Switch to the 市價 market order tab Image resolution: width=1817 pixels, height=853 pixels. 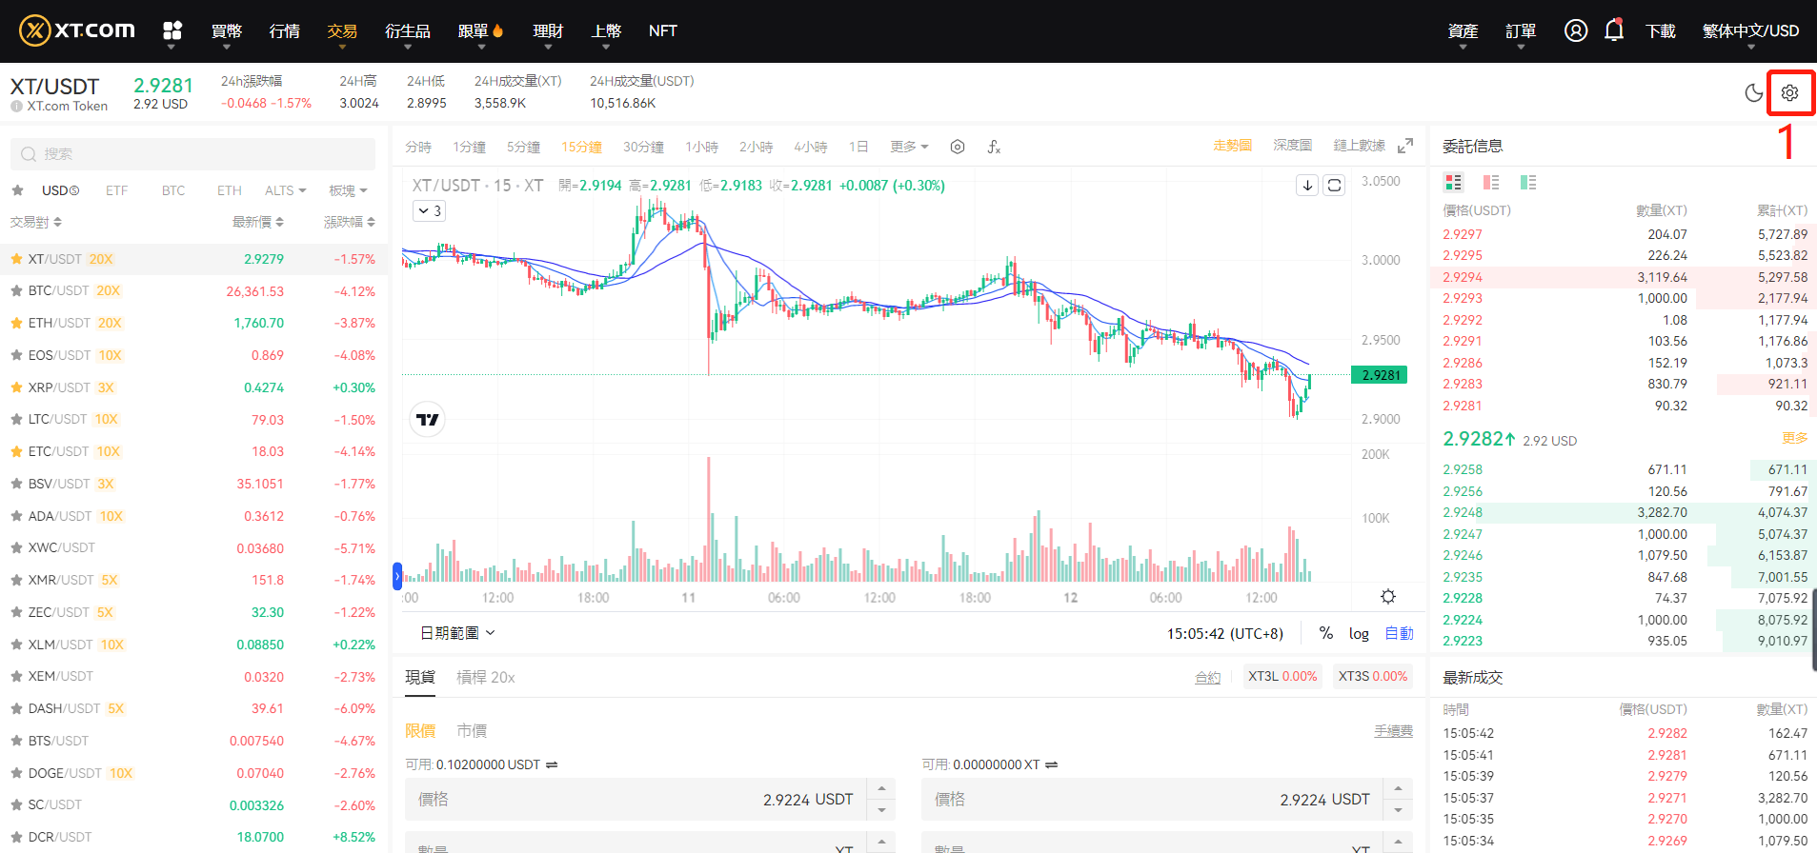point(472,731)
